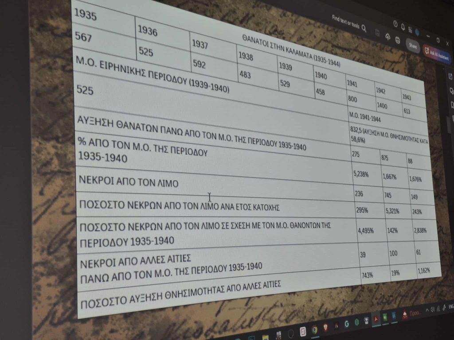
Task: Open the top icon in right sidebar
Action: point(450,76)
